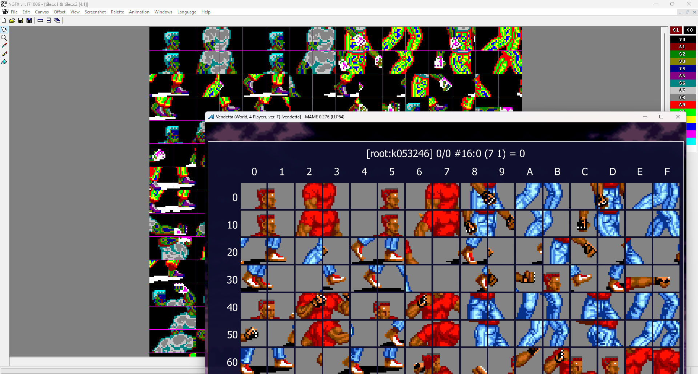
Task: Open the Screenshot menu
Action: pos(95,12)
